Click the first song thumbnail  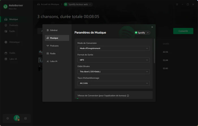pyautogui.click(x=40, y=52)
